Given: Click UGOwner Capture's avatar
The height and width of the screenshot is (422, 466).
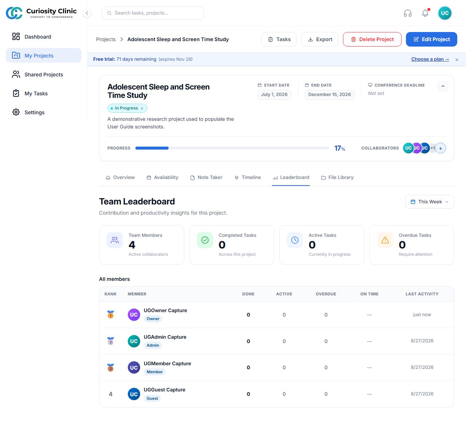Looking at the screenshot, I should [x=134, y=315].
